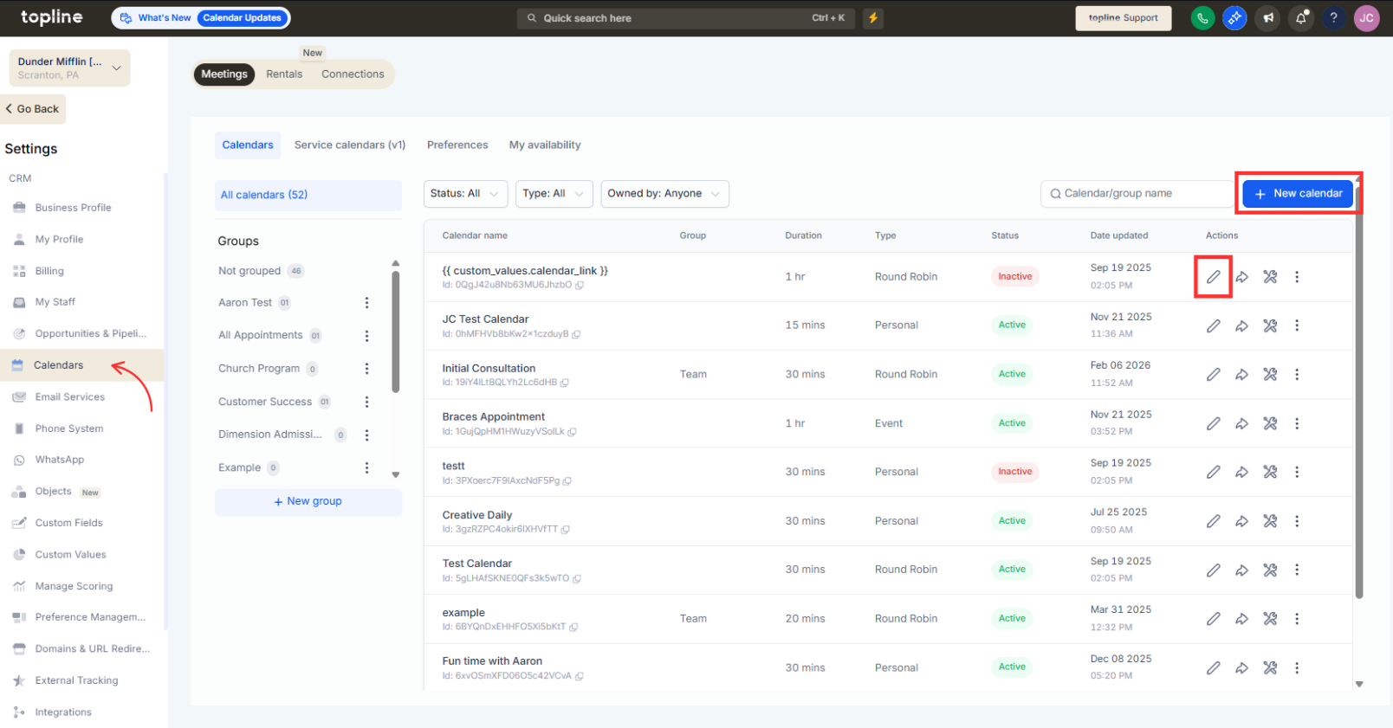Open more options for All Appointments group
This screenshot has width=1393, height=728.
[366, 336]
